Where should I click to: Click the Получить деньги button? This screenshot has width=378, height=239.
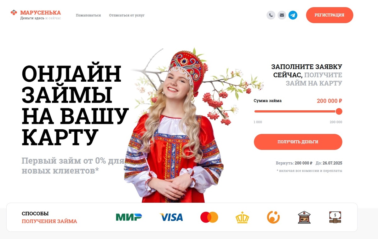pos(298,142)
